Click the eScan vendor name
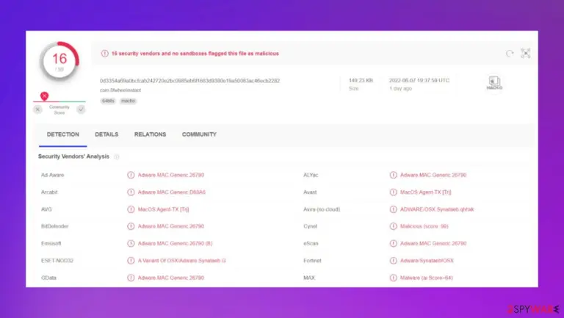Viewport: 564px width, 318px height. coord(311,243)
